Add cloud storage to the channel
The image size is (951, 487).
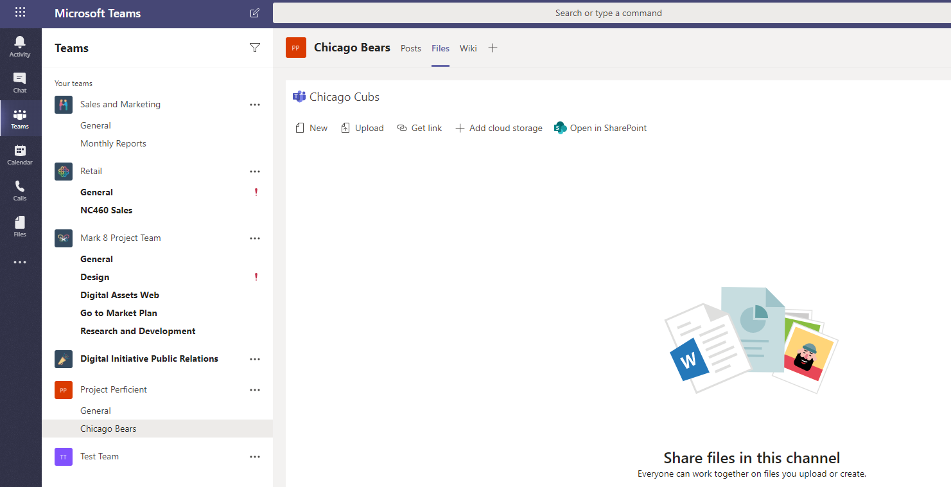click(498, 128)
